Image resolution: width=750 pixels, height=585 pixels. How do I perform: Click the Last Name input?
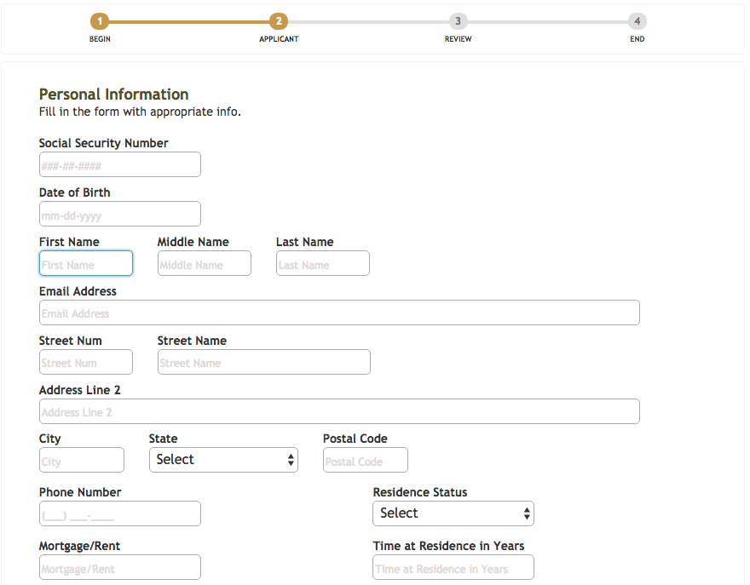click(323, 263)
